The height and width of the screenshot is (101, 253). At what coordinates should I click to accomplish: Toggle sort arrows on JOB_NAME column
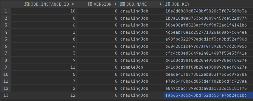[161, 4]
